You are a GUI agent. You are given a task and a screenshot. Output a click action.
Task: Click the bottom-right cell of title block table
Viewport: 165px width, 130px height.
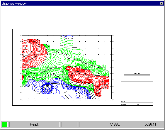pyautogui.click(x=145, y=104)
